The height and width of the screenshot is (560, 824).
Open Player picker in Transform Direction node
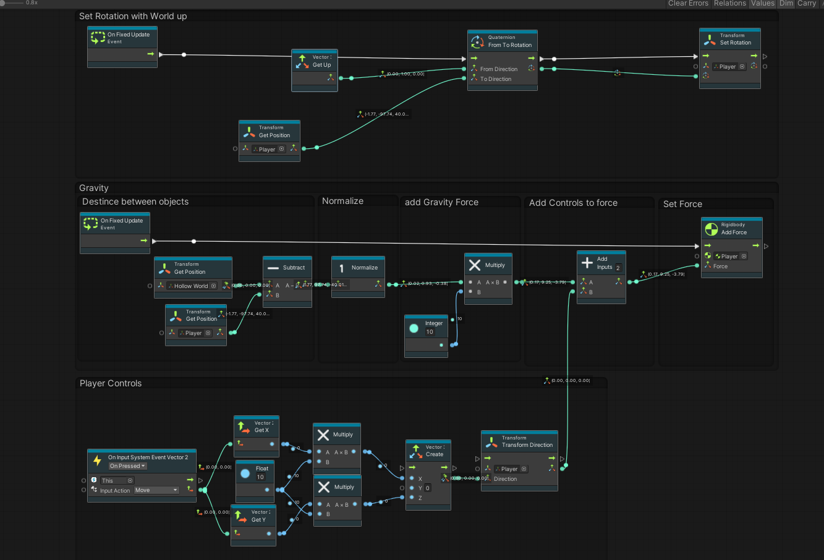click(524, 469)
